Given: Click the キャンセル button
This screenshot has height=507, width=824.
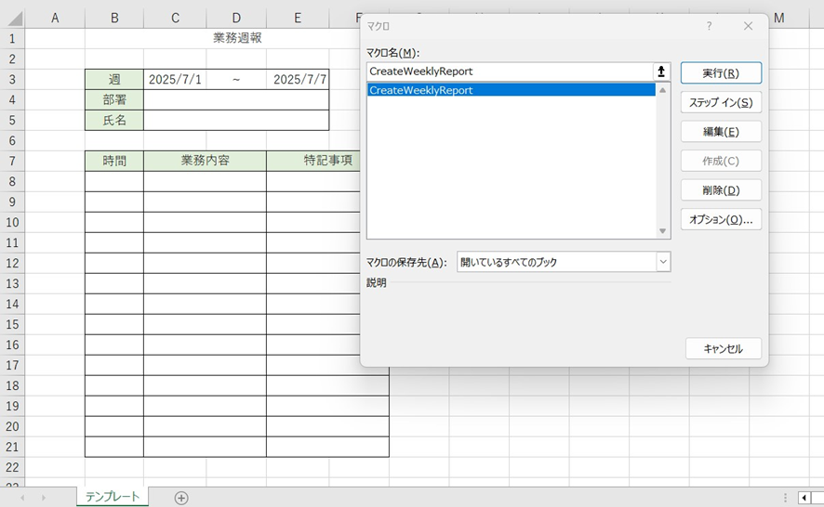Looking at the screenshot, I should [x=723, y=349].
